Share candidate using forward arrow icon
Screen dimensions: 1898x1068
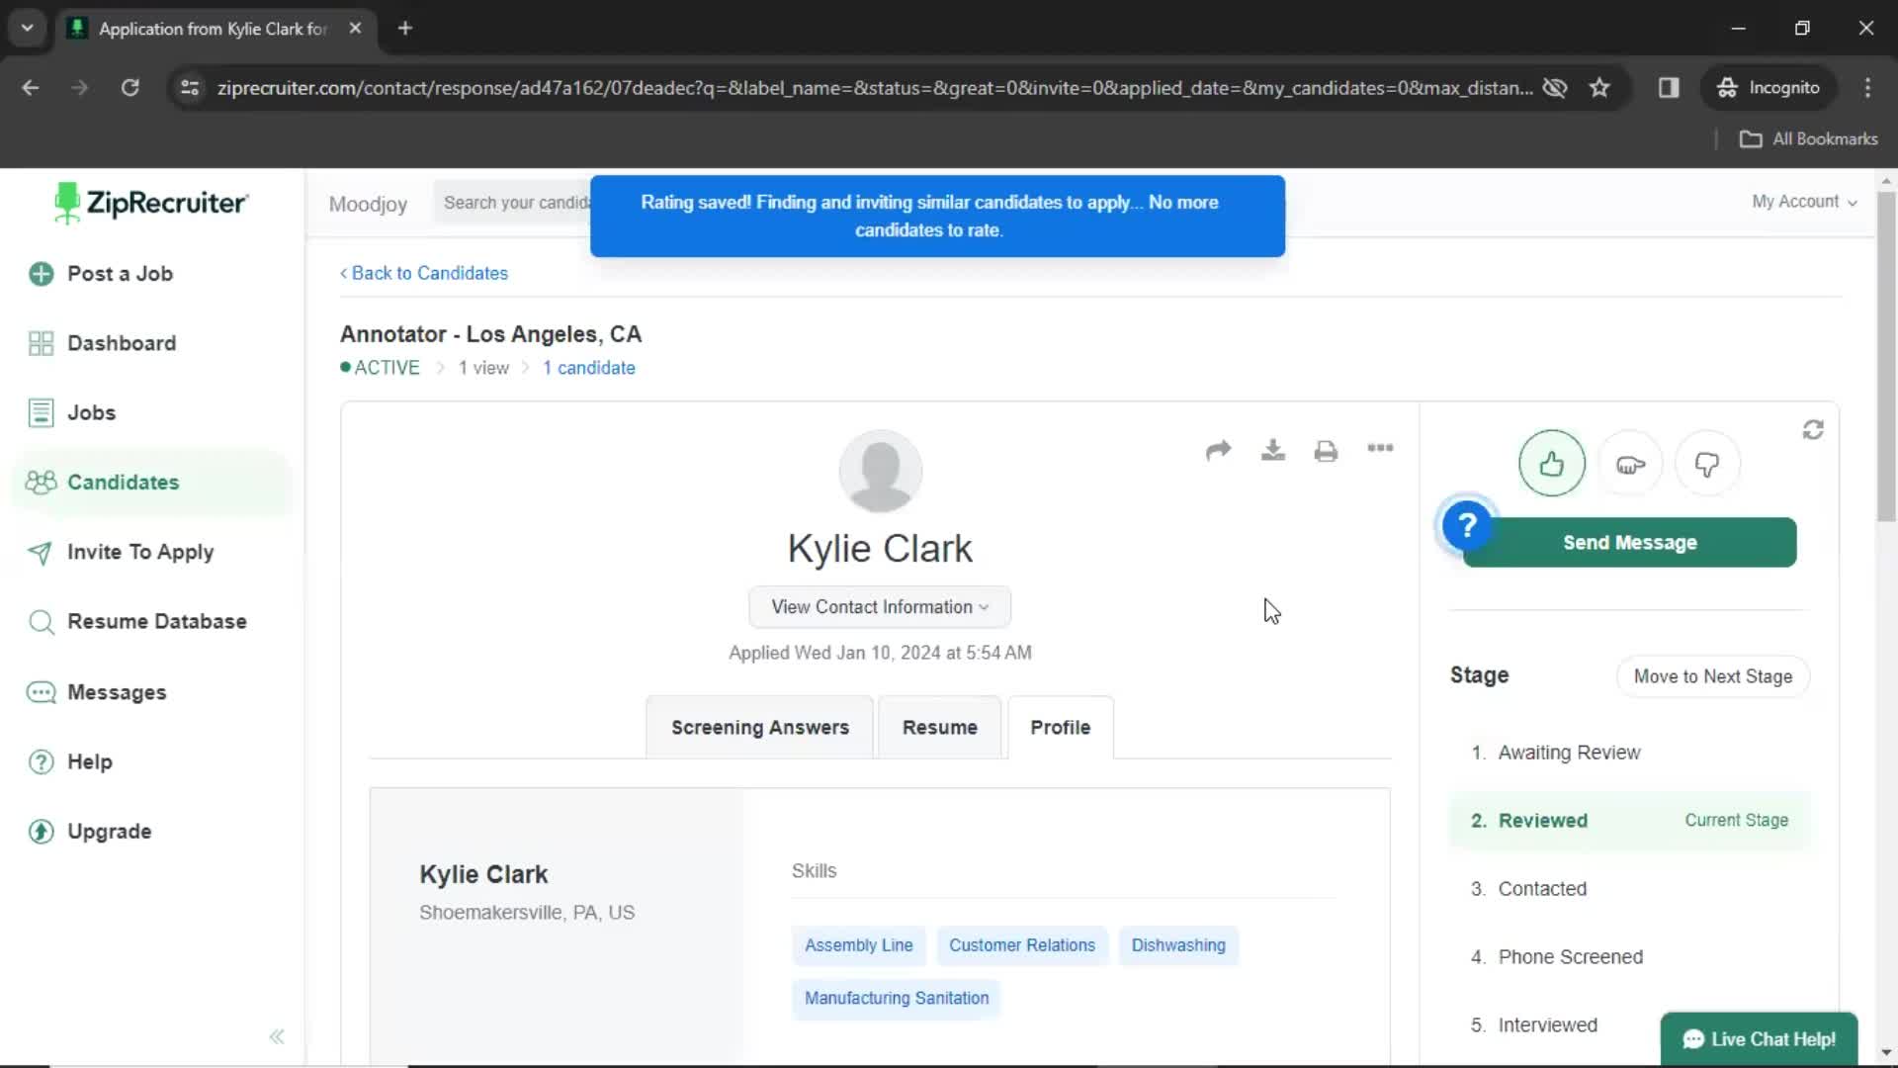pyautogui.click(x=1219, y=450)
